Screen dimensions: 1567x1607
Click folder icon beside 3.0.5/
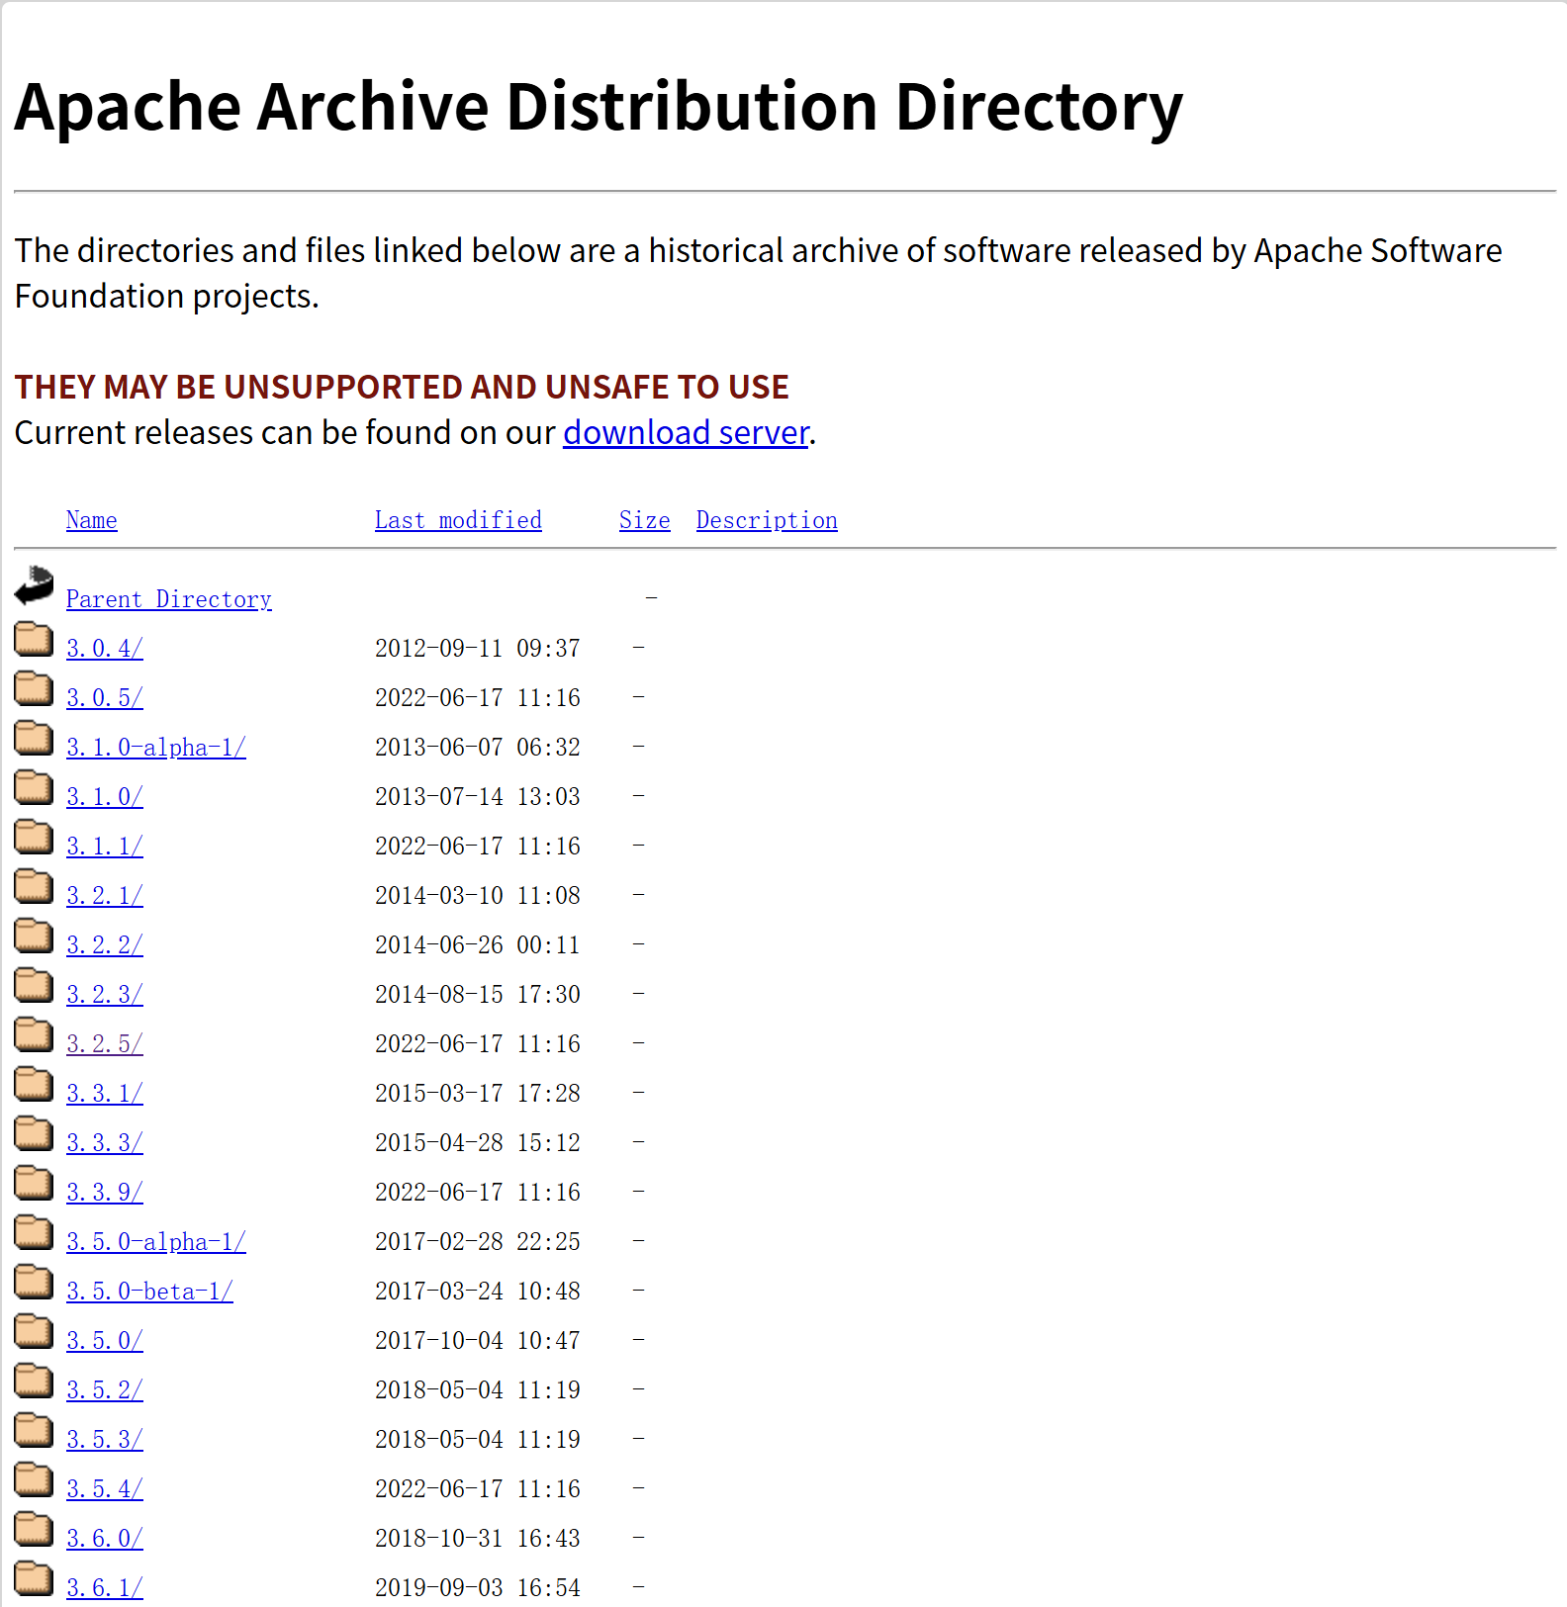[x=34, y=688]
